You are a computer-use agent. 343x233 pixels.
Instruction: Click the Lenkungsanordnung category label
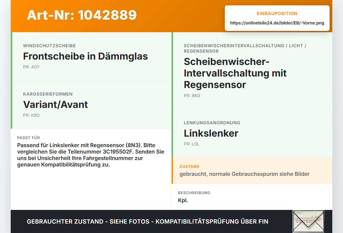coord(212,123)
